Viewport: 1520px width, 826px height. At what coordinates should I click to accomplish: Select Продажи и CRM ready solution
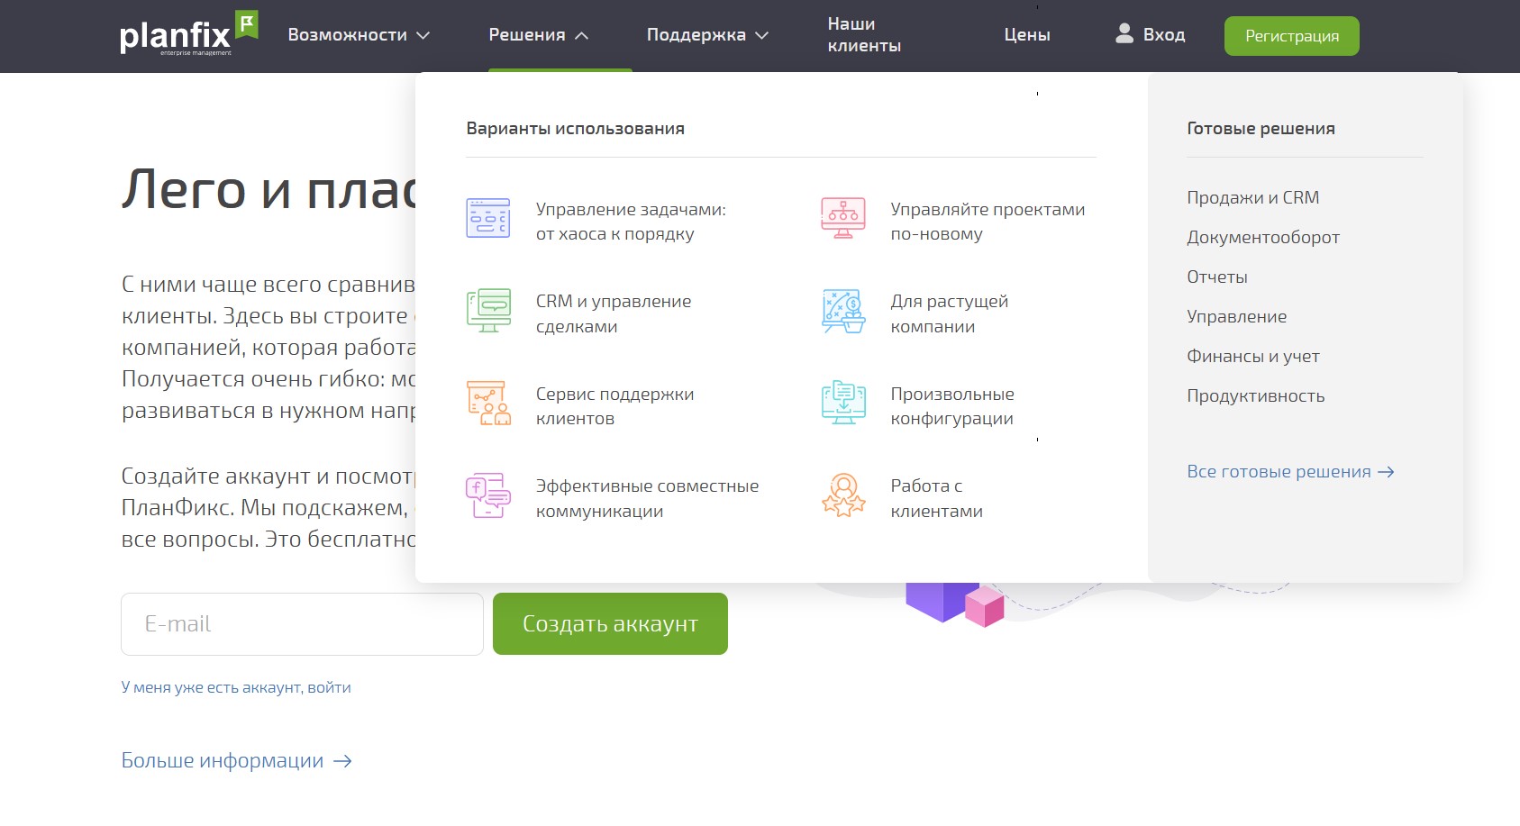click(1252, 198)
